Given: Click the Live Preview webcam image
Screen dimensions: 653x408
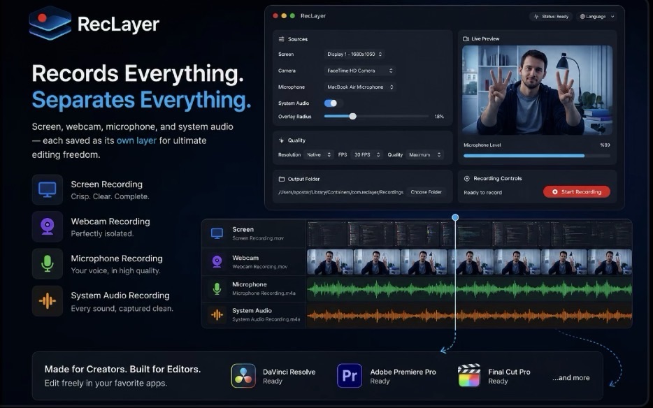Looking at the screenshot, I should click(x=537, y=90).
